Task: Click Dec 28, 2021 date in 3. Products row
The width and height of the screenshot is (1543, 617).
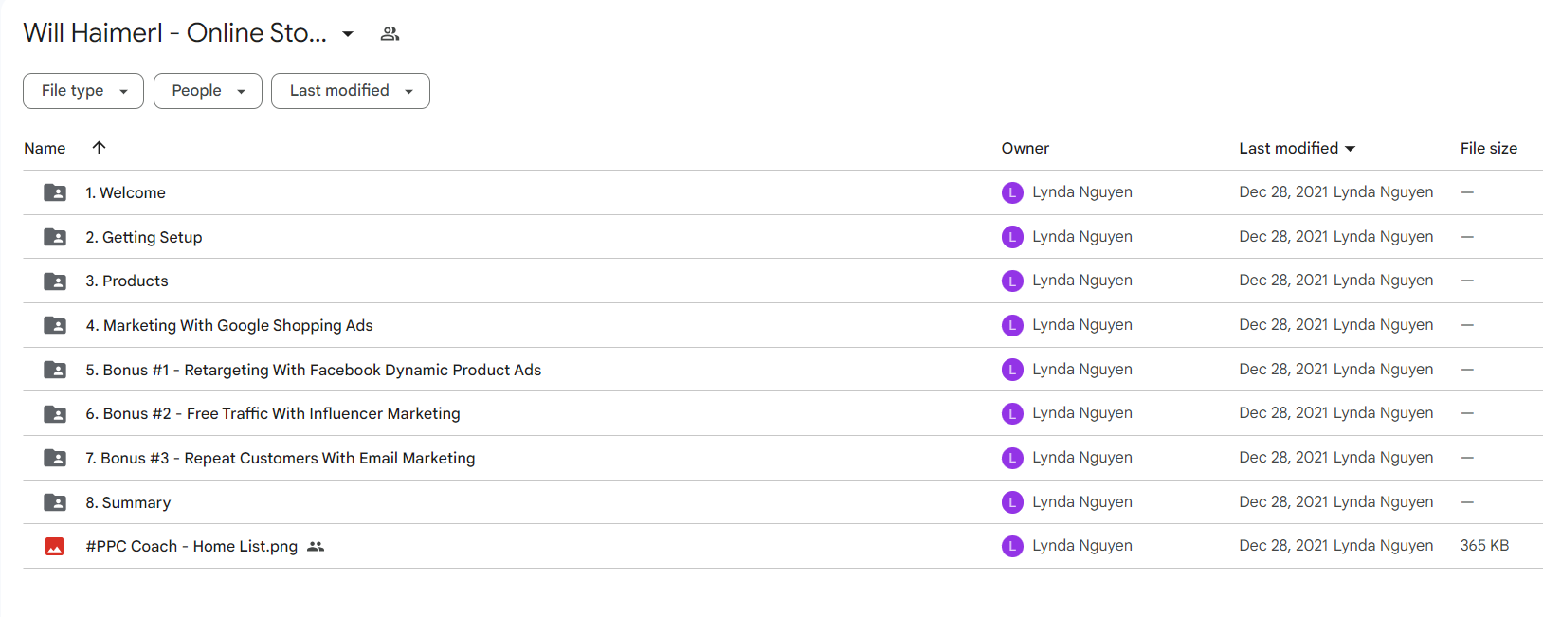Action: (1283, 281)
